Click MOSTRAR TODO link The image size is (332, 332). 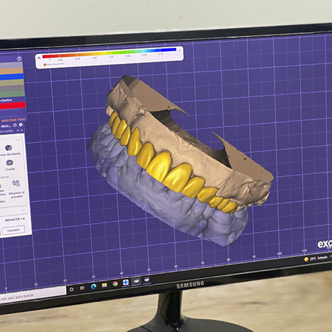[13, 120]
